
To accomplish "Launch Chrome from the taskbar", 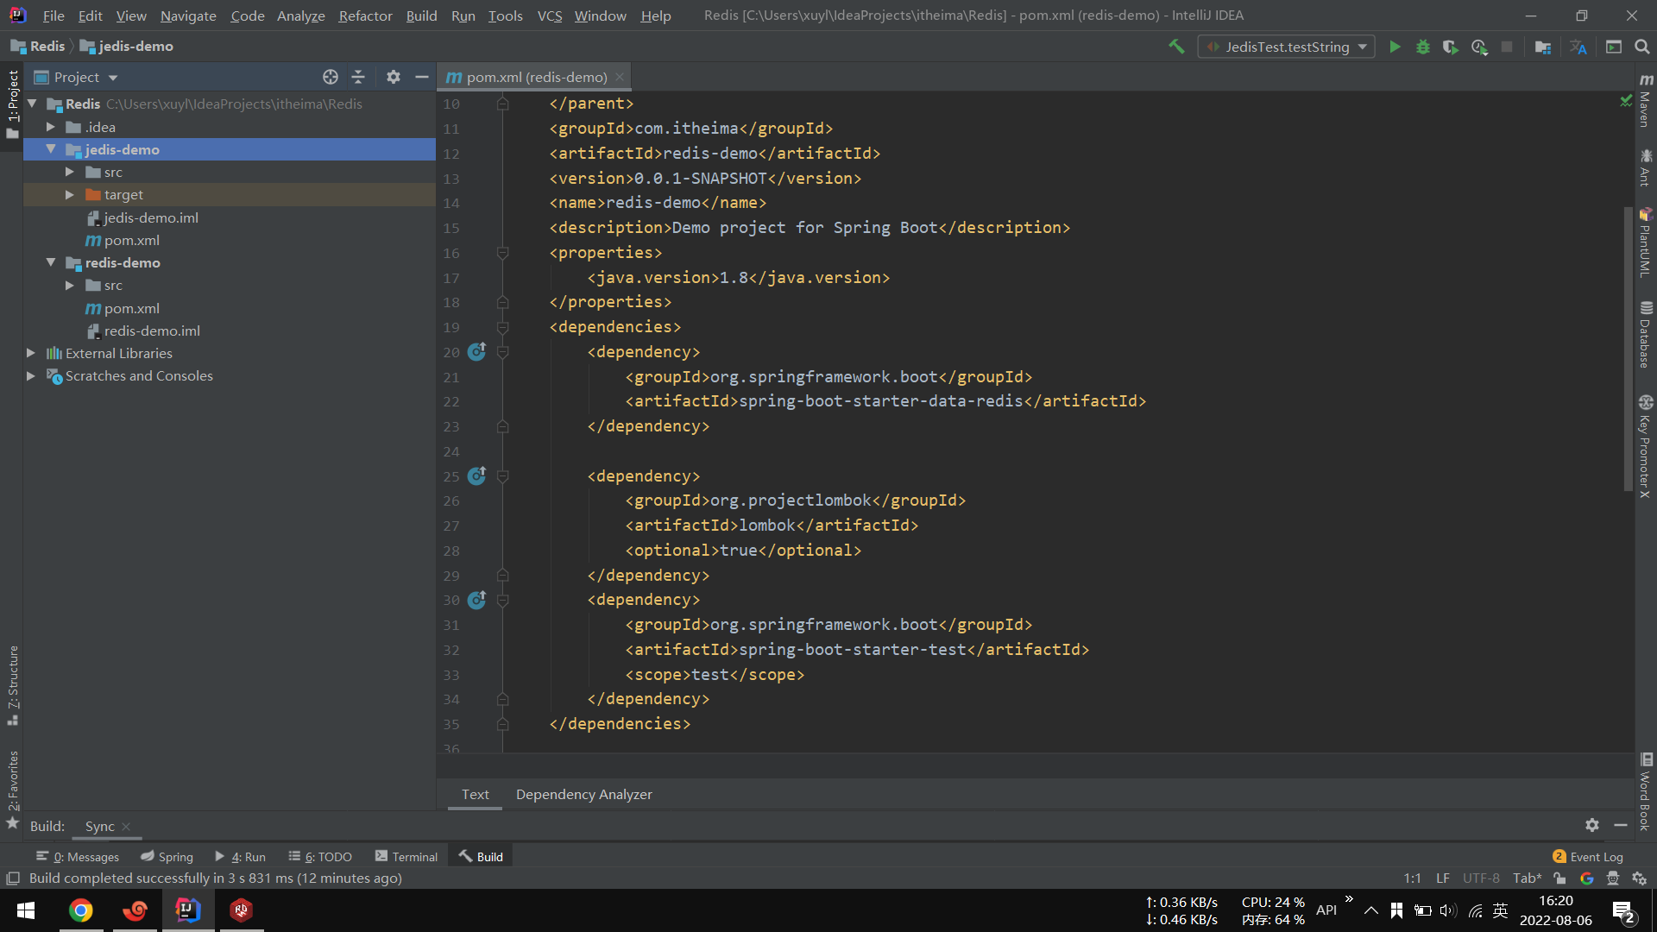I will pyautogui.click(x=81, y=910).
